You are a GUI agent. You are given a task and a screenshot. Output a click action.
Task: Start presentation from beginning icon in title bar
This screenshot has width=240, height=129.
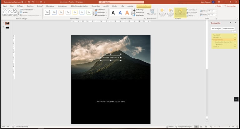click(41, 2)
